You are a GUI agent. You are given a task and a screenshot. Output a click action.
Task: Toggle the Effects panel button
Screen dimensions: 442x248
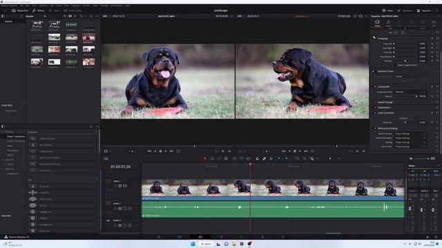coord(39,11)
